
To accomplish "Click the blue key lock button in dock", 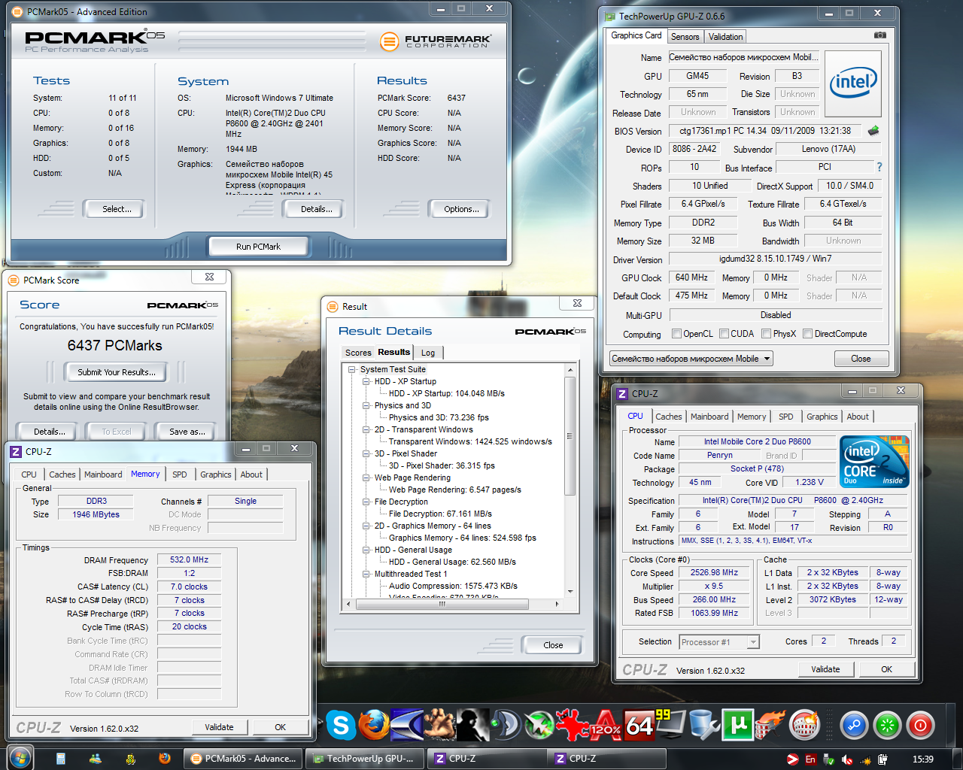I will click(855, 726).
